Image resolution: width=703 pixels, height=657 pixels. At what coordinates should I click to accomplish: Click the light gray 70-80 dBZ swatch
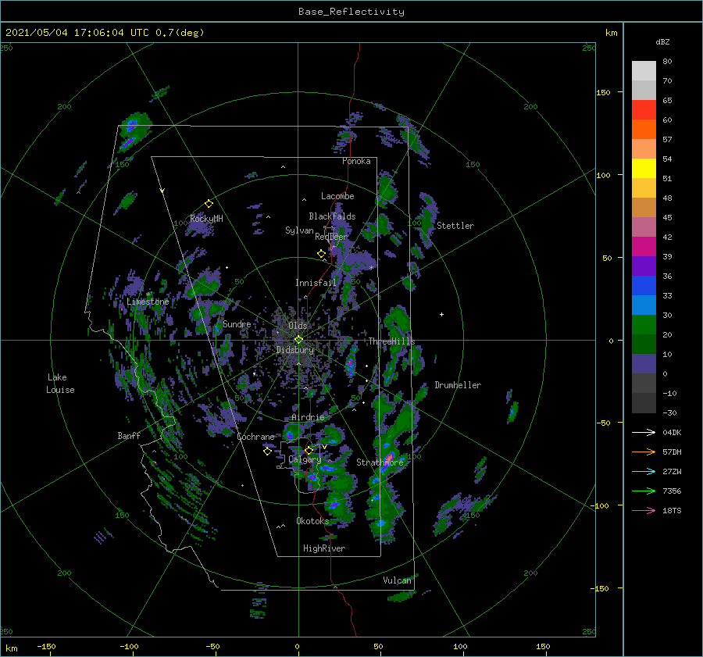tap(644, 71)
